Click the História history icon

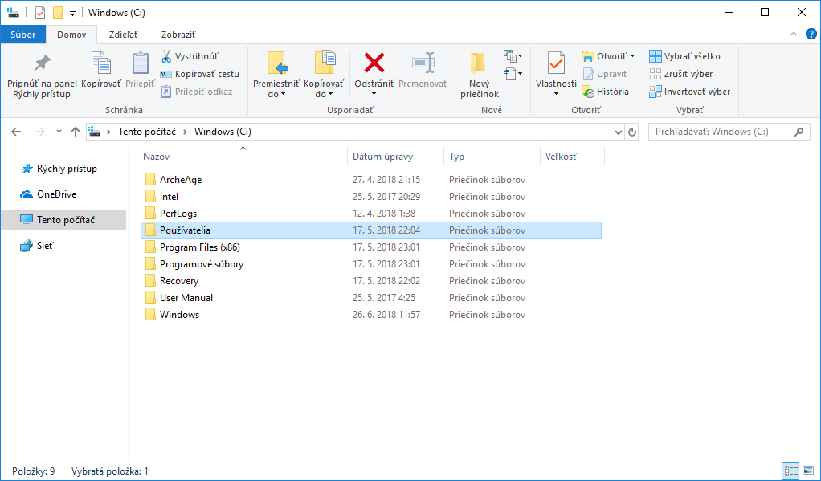(588, 92)
